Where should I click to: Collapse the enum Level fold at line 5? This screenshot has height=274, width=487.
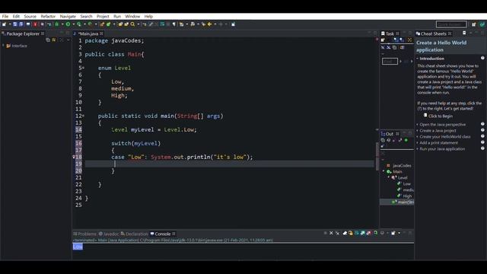[x=83, y=68]
